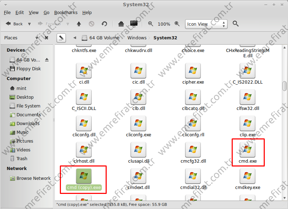Navigate to Windows in the path bar

pyautogui.click(x=137, y=38)
